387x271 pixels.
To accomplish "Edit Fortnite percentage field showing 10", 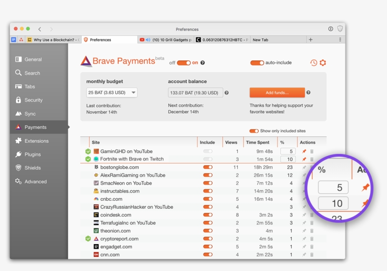I will 288,159.
